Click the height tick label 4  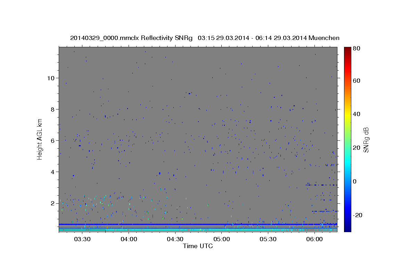pyautogui.click(x=53, y=172)
